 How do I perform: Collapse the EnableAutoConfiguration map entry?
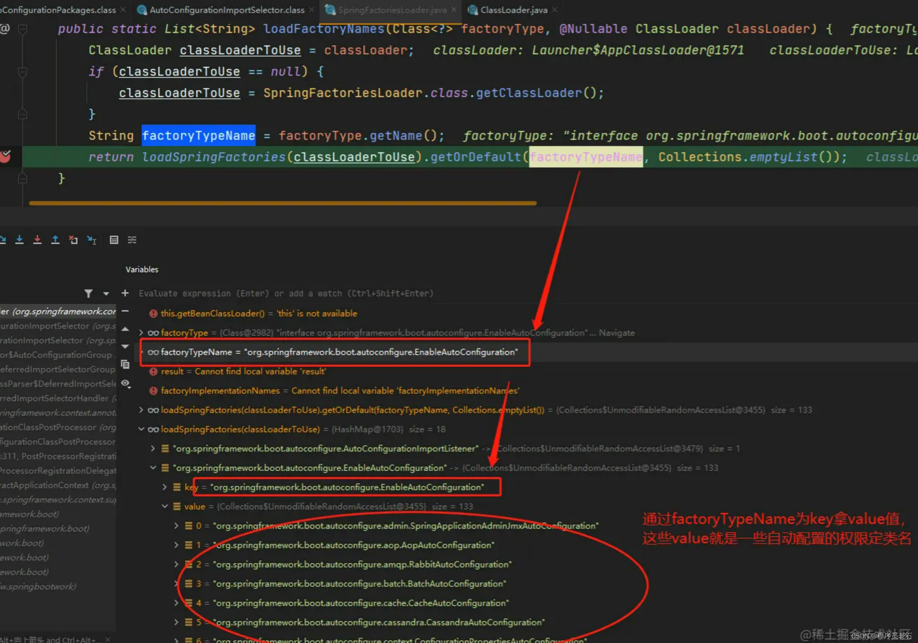pos(153,468)
